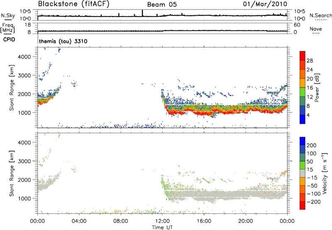332x230 pixels.
Task: Click the red bottom segment of Velocity colorbar
Action: tap(303, 206)
